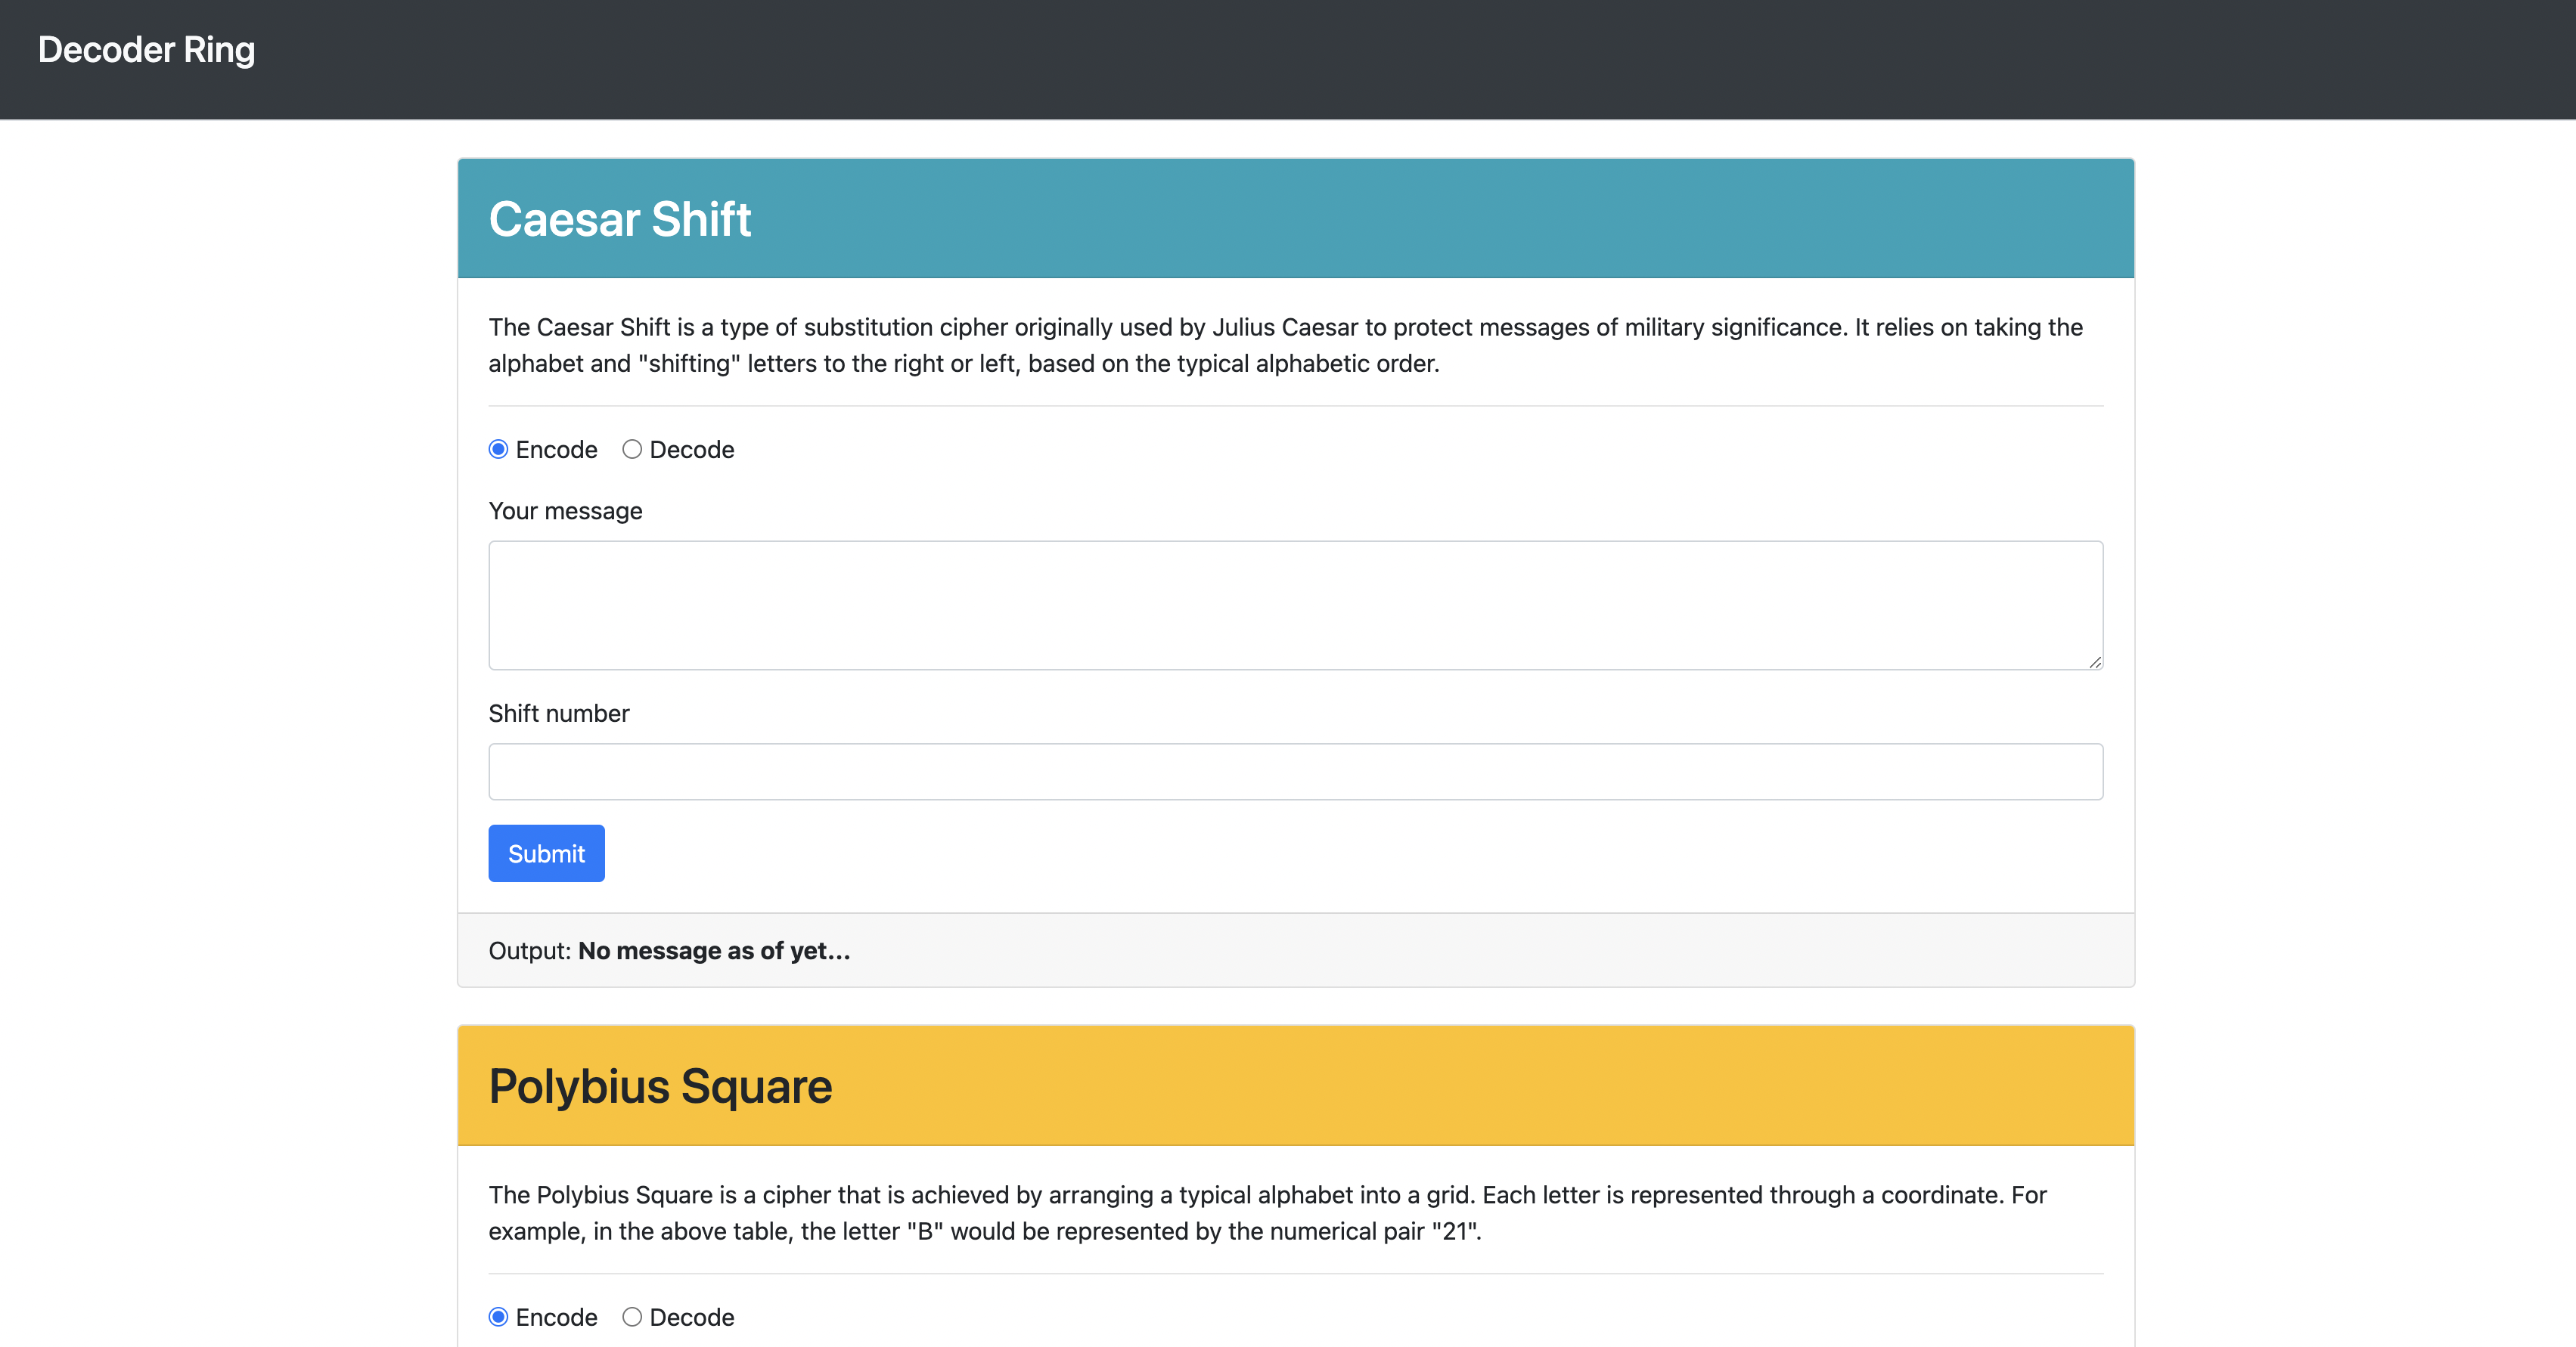Click the "Decode" label text in Caesar Shift
Viewport: 2576px width, 1347px height.
pyautogui.click(x=692, y=450)
